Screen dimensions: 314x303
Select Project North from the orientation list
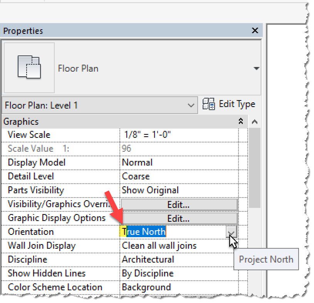click(266, 259)
